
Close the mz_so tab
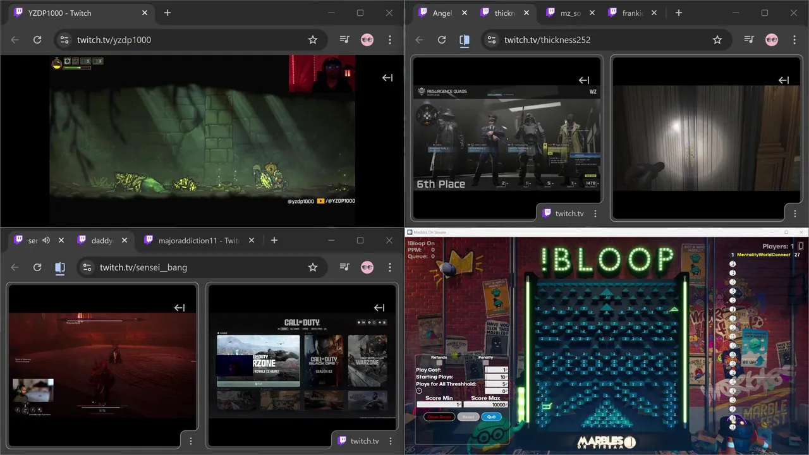pos(591,13)
